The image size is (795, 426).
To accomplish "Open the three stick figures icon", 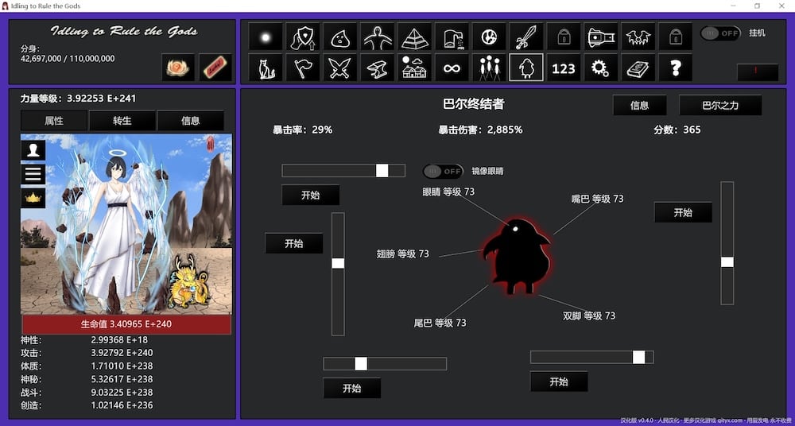I will (x=489, y=68).
